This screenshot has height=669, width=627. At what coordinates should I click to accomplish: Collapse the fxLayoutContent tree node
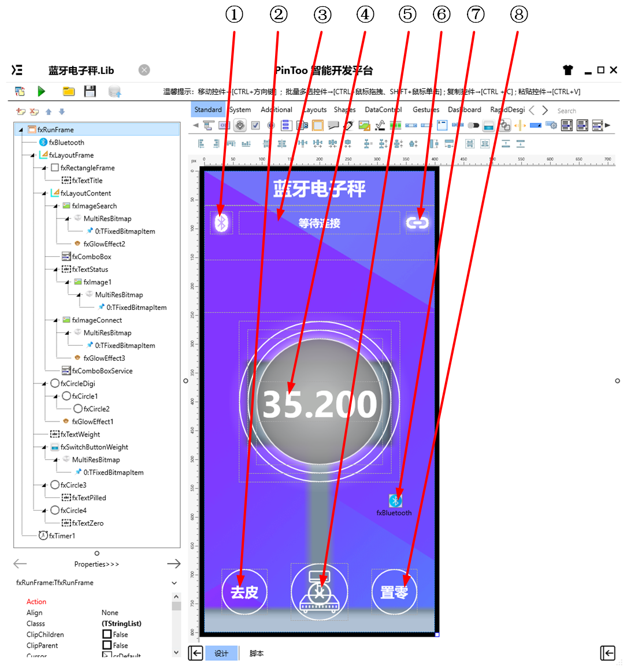[x=44, y=193]
